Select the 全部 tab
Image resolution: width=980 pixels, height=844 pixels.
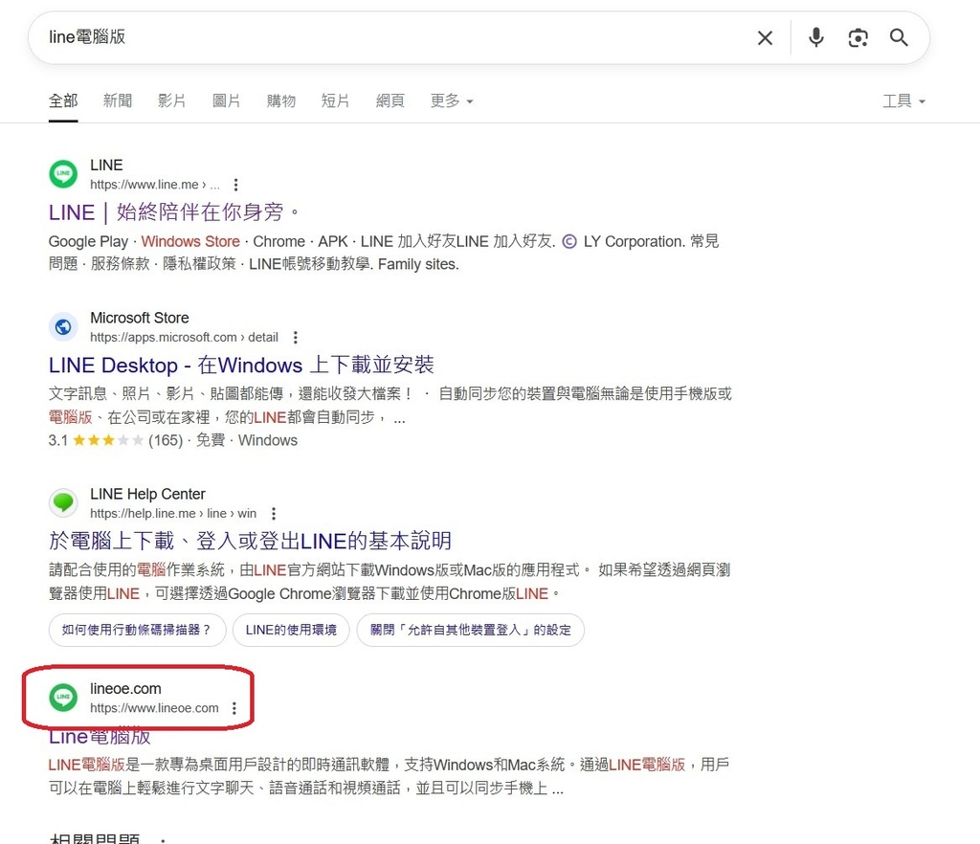(63, 101)
